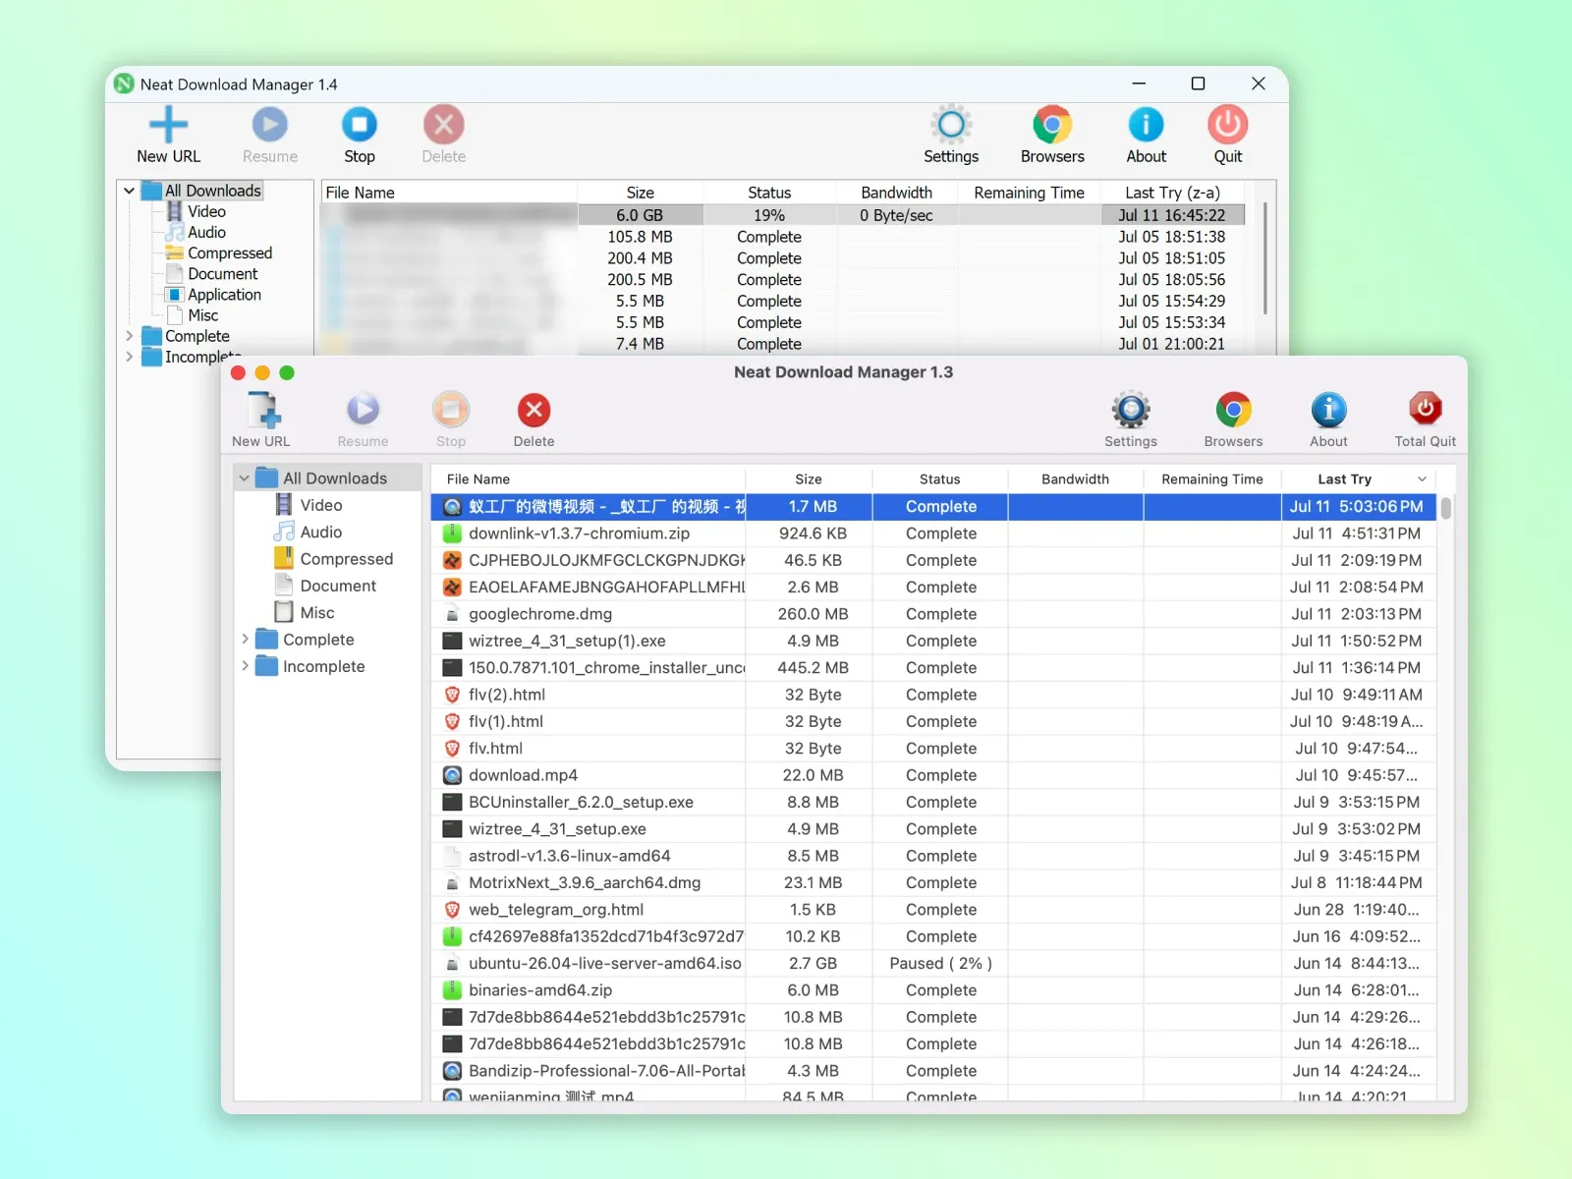The height and width of the screenshot is (1179, 1572).
Task: Click New URL icon in Download Manager 1.4
Action: click(x=168, y=125)
